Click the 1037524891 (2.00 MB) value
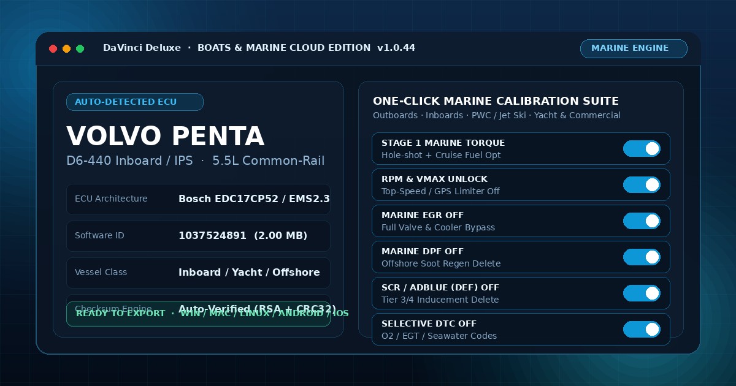736x386 pixels. pyautogui.click(x=243, y=236)
